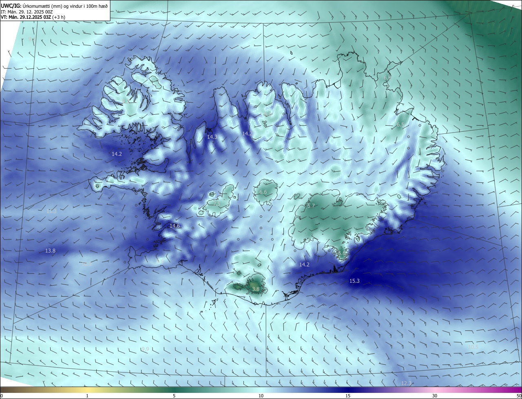Click the 15 tick on the color scale
This screenshot has height=399, width=522.
[x=348, y=396]
